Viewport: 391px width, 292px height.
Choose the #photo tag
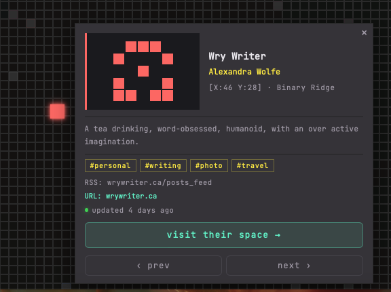209,165
